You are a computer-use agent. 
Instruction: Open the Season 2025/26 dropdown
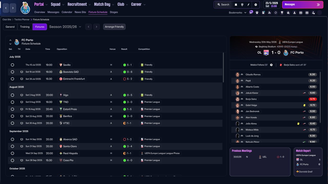[65, 27]
